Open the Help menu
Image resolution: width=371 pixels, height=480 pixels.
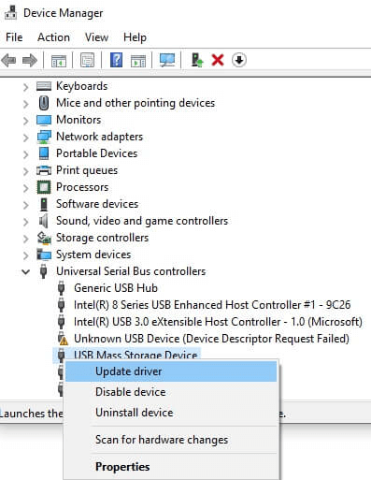135,37
